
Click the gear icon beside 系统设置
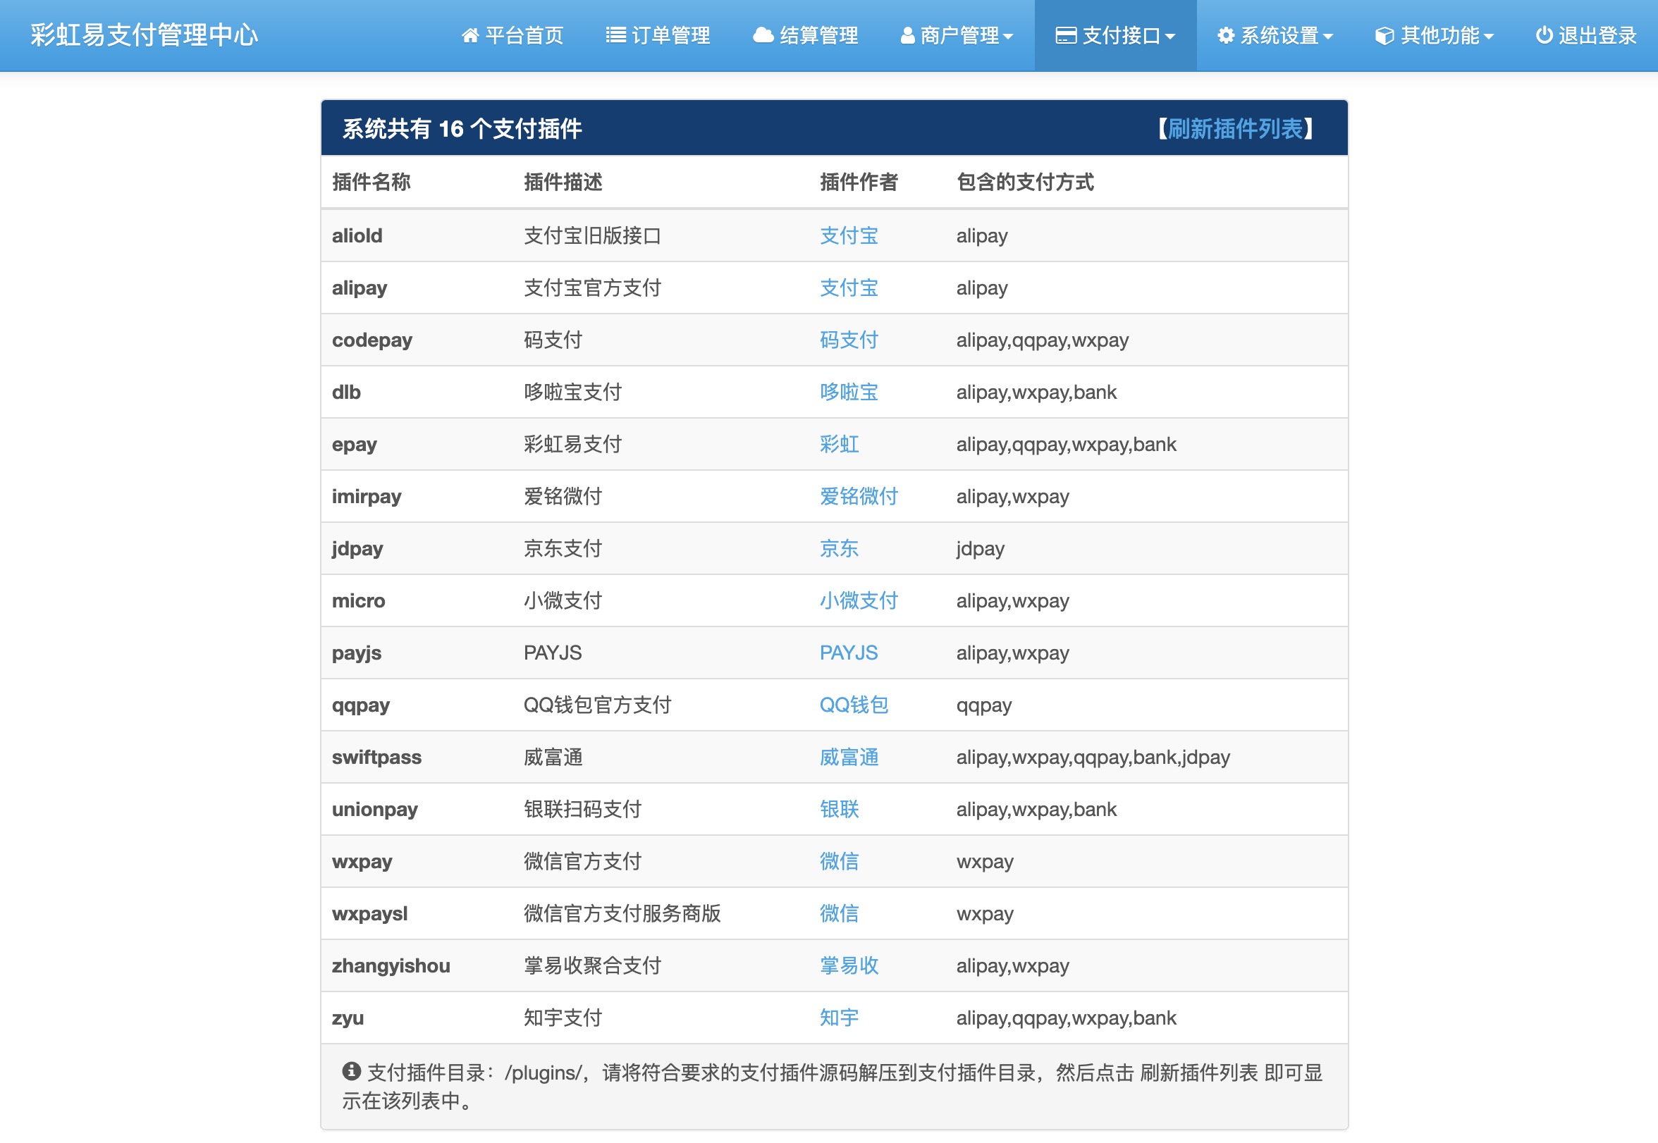1225,35
